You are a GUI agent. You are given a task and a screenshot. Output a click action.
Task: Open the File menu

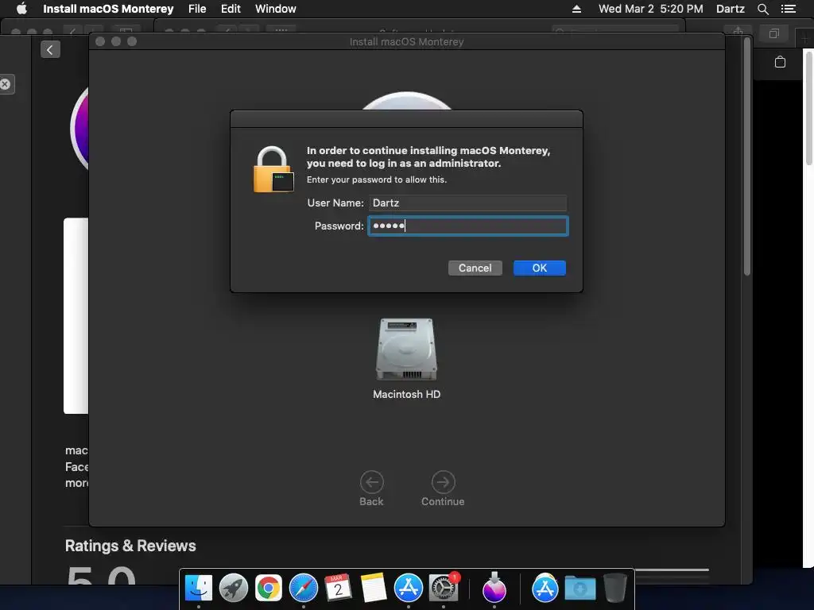tap(197, 9)
